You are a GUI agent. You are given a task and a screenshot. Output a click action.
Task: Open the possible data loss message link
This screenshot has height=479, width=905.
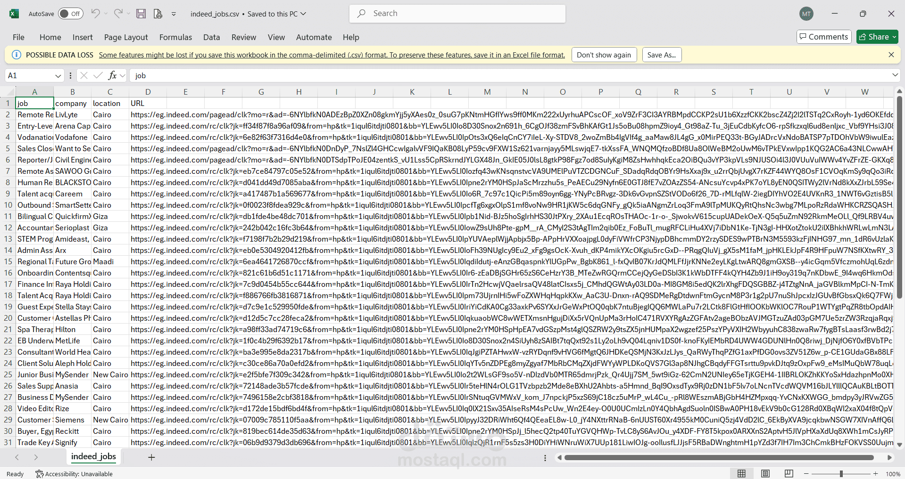pos(332,55)
